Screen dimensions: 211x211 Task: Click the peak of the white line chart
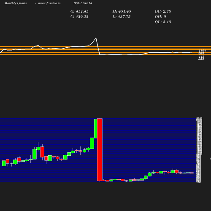[96, 38]
